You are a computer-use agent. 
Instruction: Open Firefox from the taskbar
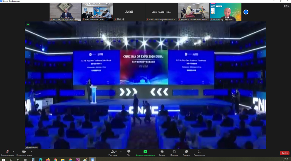pos(48,160)
